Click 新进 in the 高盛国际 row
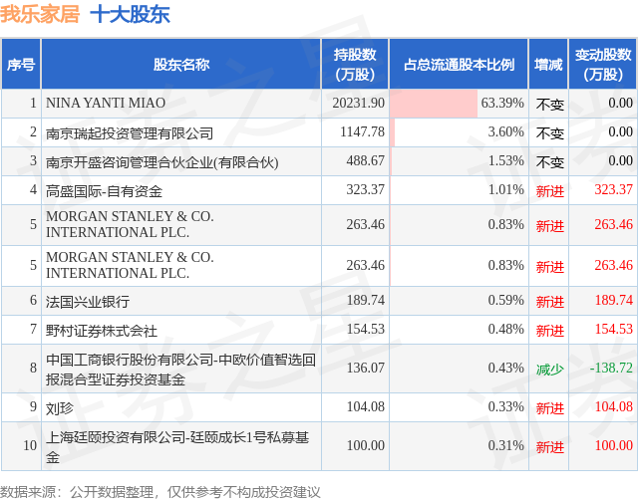Image resolution: width=638 pixels, height=501 pixels. (x=549, y=190)
